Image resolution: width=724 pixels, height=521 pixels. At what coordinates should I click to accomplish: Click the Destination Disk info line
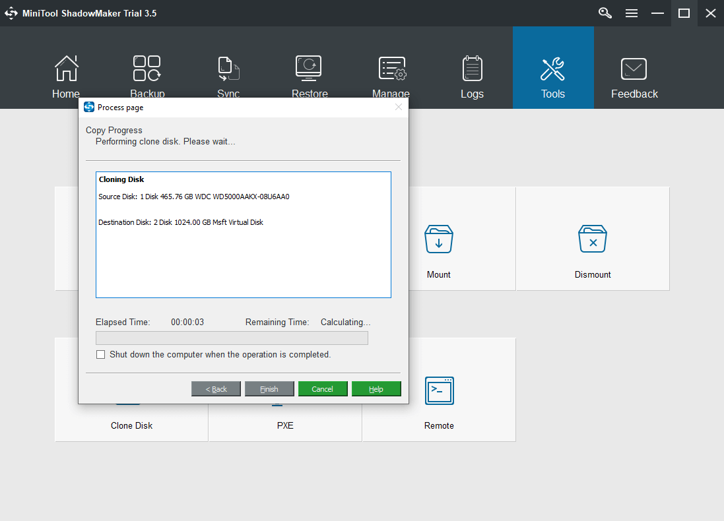pos(181,222)
